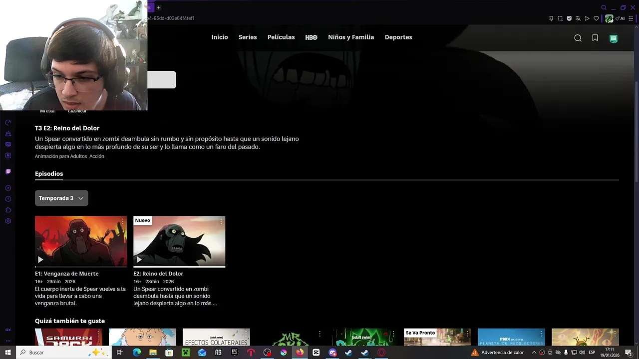
Task: Open Windows notification center icon
Action: point(628,353)
